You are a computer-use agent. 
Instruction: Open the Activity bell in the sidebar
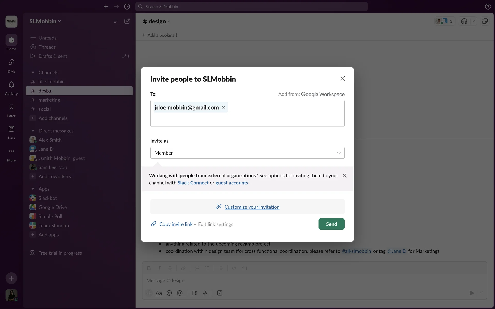coord(11,88)
